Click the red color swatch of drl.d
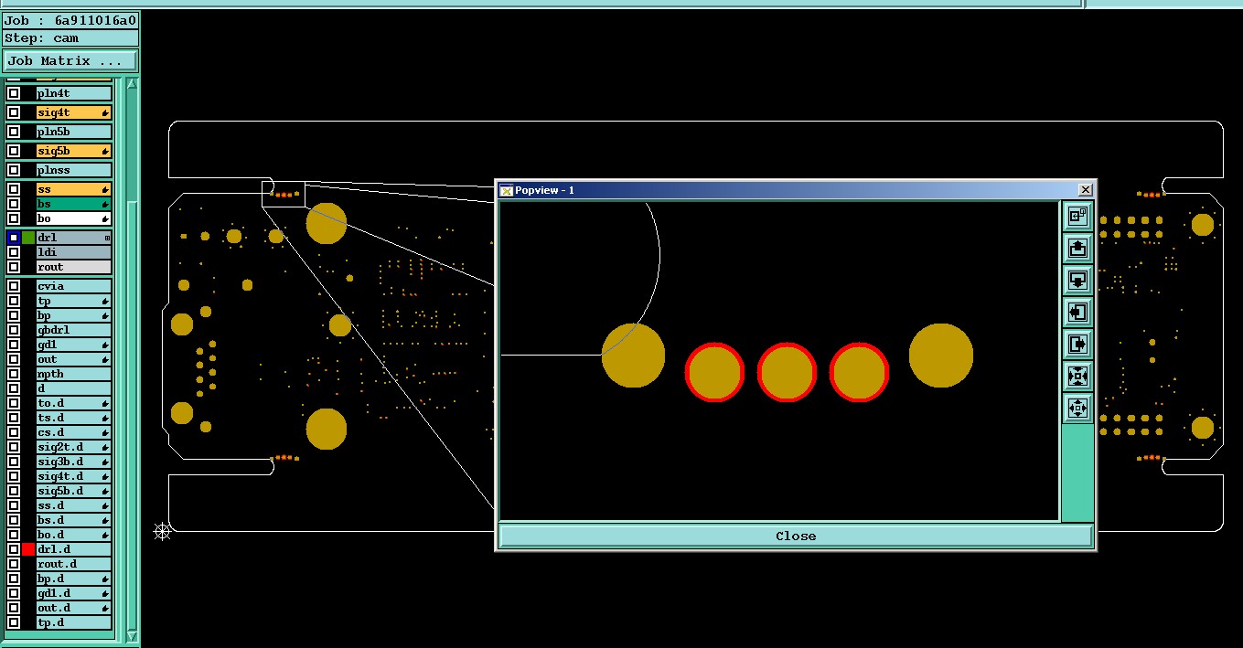 coord(28,549)
